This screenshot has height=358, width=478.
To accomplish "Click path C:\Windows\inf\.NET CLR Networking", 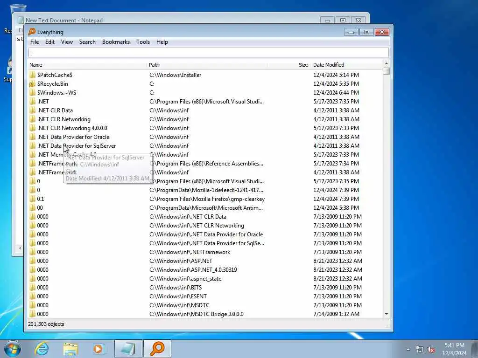I will pyautogui.click(x=197, y=226).
